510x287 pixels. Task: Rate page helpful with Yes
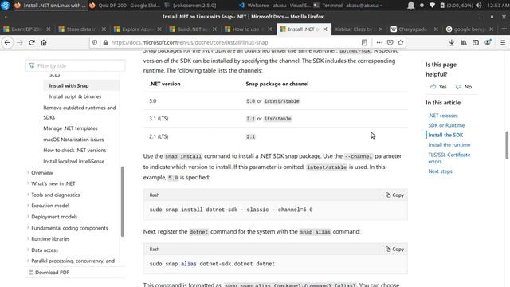(x=438, y=87)
